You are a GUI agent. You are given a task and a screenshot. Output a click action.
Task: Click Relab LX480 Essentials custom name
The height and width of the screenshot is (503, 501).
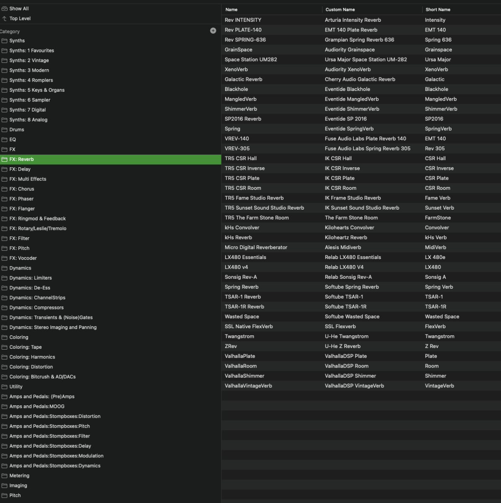[x=353, y=257]
